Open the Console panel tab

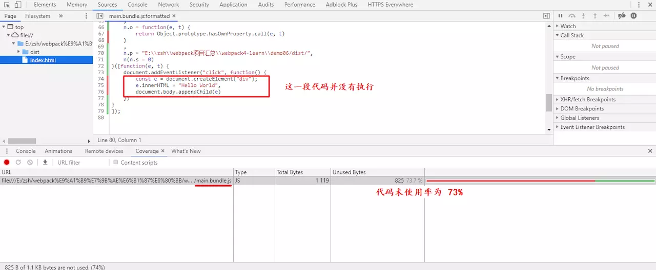coord(137,5)
